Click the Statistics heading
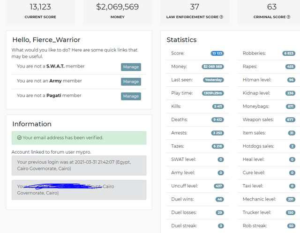The width and height of the screenshot is (300, 233). pos(181,40)
